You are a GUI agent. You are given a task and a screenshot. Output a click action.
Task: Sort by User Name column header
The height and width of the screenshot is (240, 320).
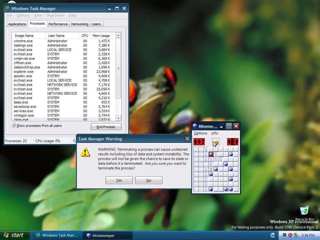click(62, 36)
